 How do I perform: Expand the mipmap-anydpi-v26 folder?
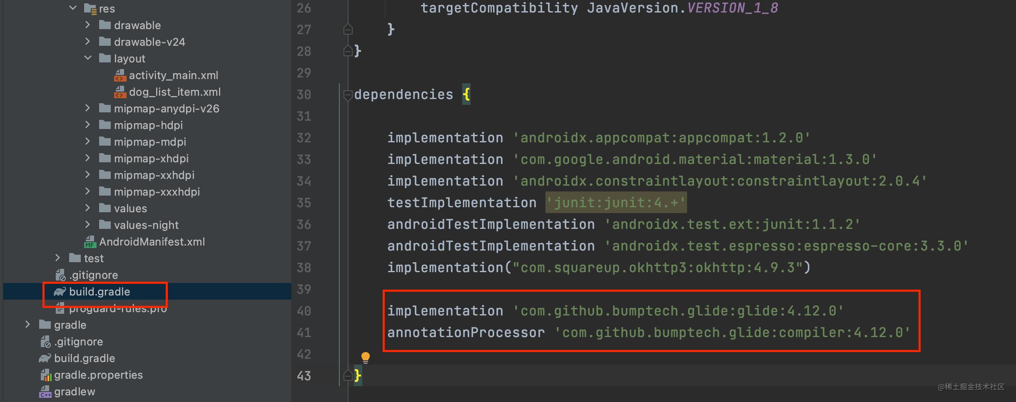[x=87, y=108]
